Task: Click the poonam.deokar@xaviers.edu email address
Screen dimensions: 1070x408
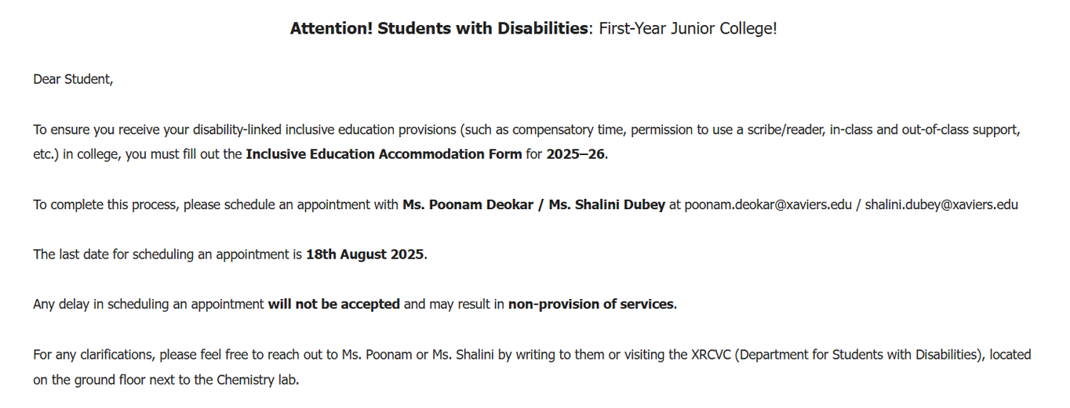Action: pos(767,205)
